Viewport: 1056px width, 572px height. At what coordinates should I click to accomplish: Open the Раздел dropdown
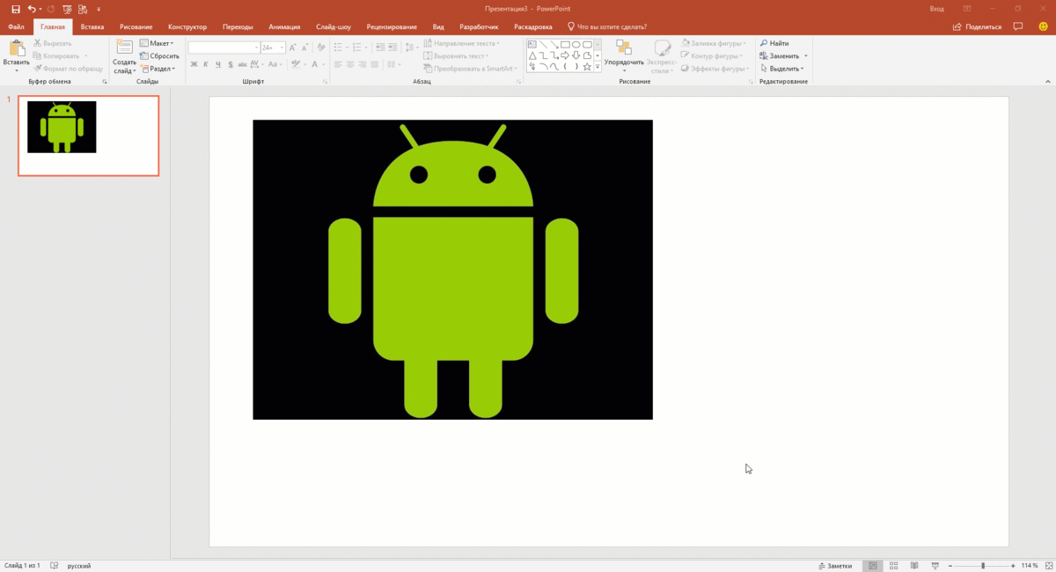tap(158, 68)
